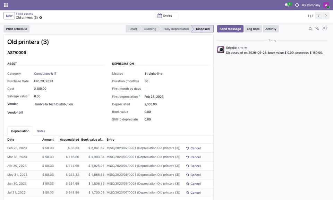Open My Company switcher
Viewport: 333px width, 200px height.
click(x=311, y=5)
